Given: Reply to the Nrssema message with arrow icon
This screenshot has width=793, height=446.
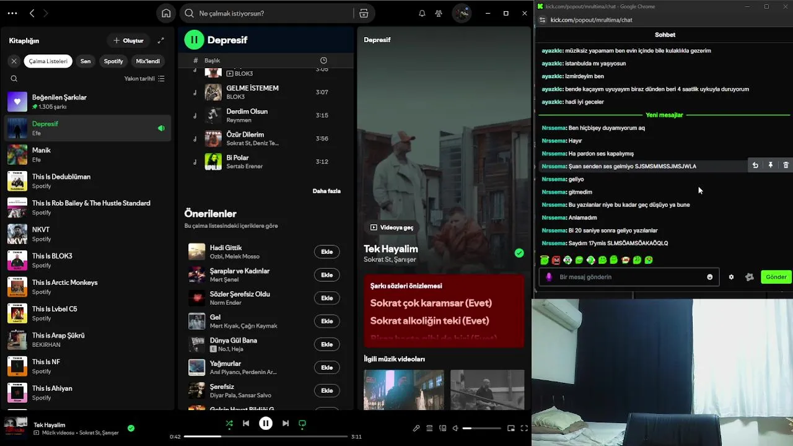Looking at the screenshot, I should click(x=755, y=165).
